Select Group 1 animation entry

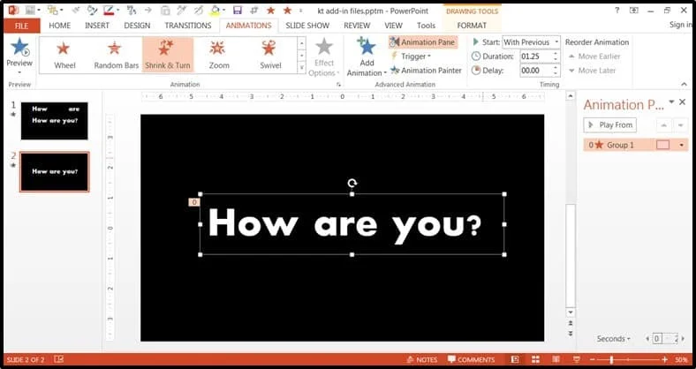pyautogui.click(x=636, y=145)
